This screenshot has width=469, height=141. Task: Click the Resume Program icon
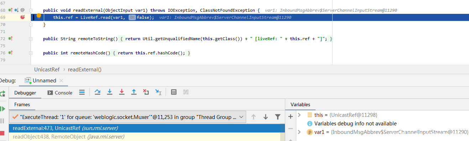[2, 108]
